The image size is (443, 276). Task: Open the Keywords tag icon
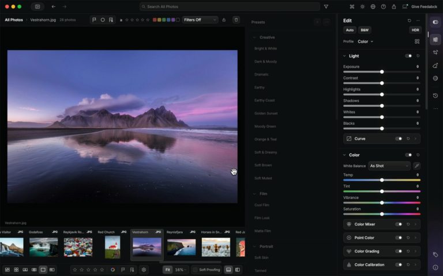point(436,255)
